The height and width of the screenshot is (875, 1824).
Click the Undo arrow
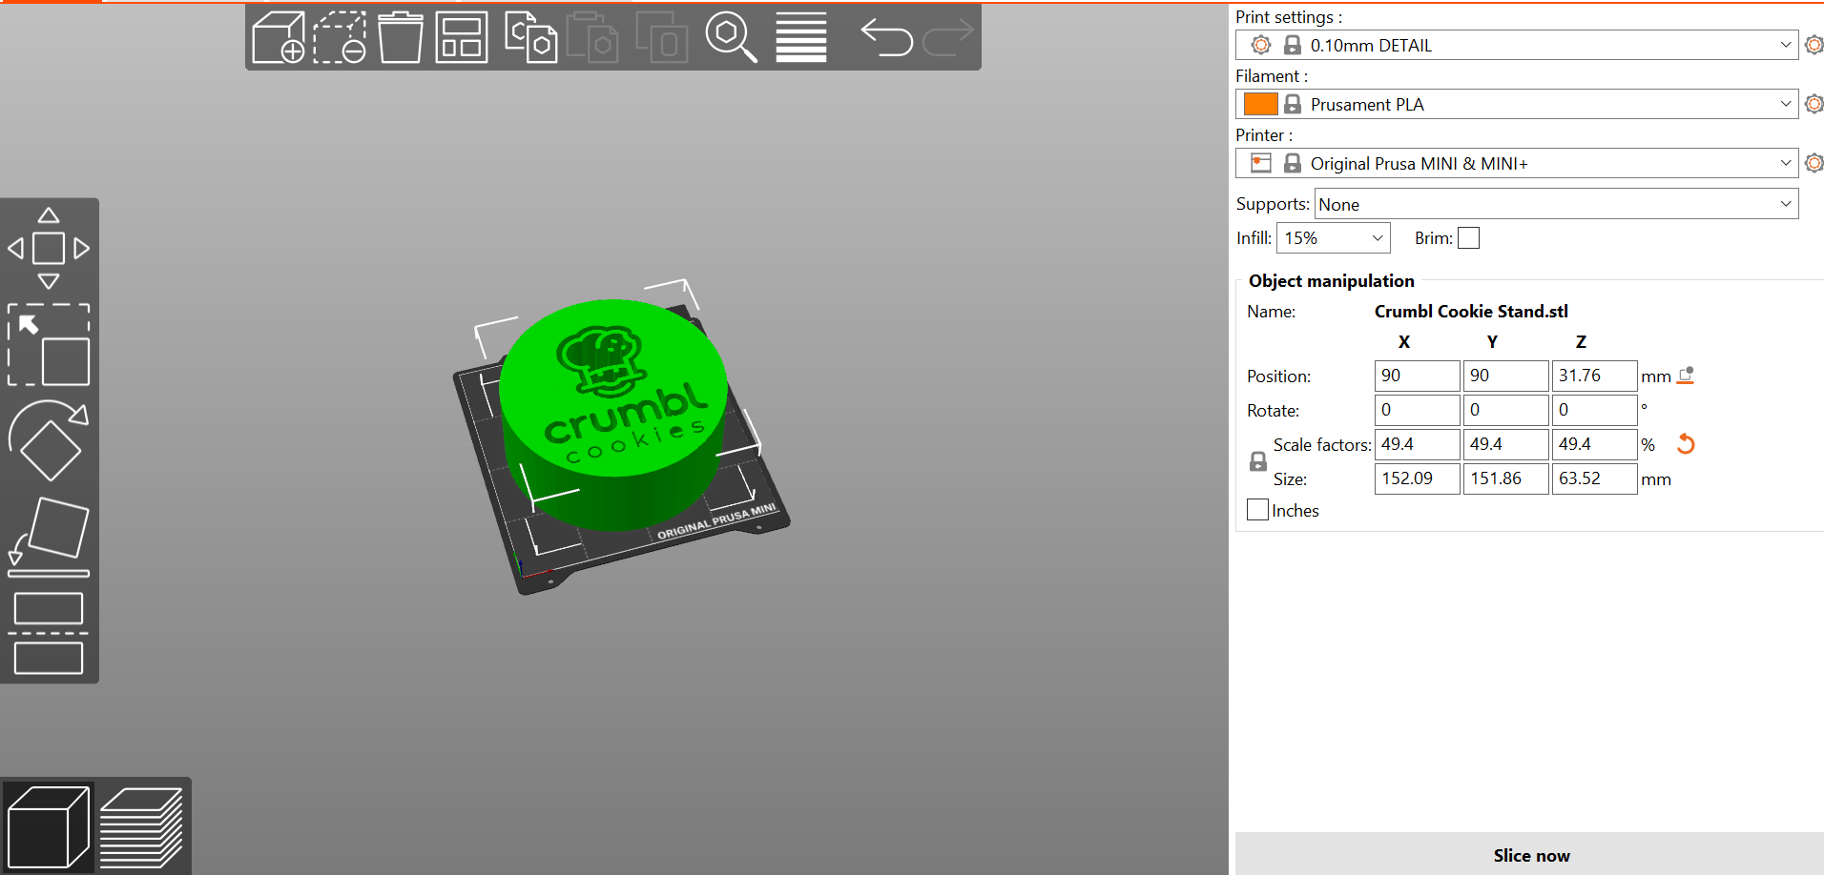click(887, 37)
